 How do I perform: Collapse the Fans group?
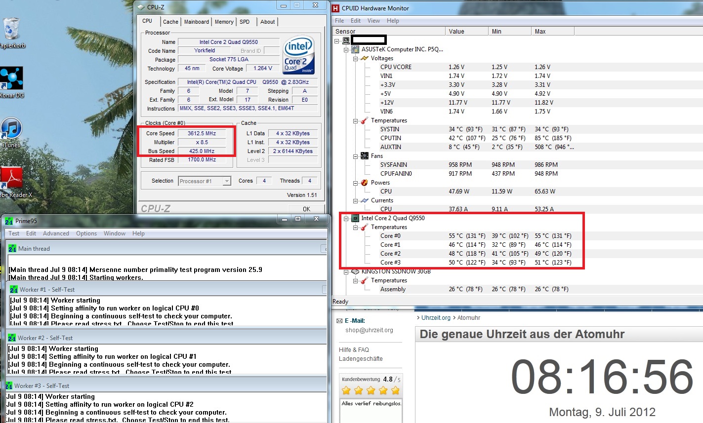355,156
